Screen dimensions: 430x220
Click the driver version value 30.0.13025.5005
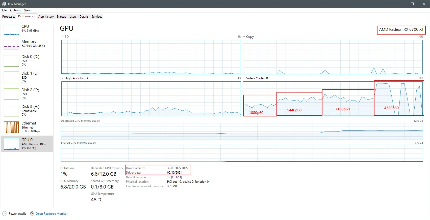(177, 168)
